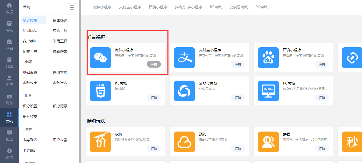Open the 商品 section in left navigation
This screenshot has width=362, height=163.
[x=9, y=45]
